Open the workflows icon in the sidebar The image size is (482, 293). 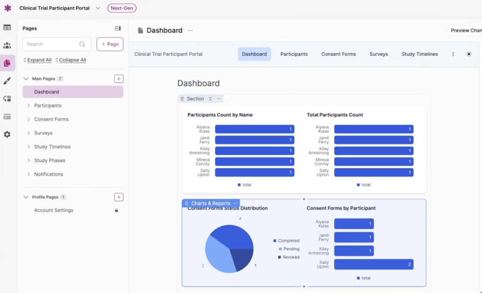[x=7, y=98]
